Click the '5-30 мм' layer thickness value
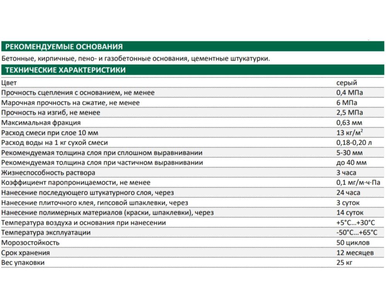Viewport: 386px width, 308px height. [349, 153]
